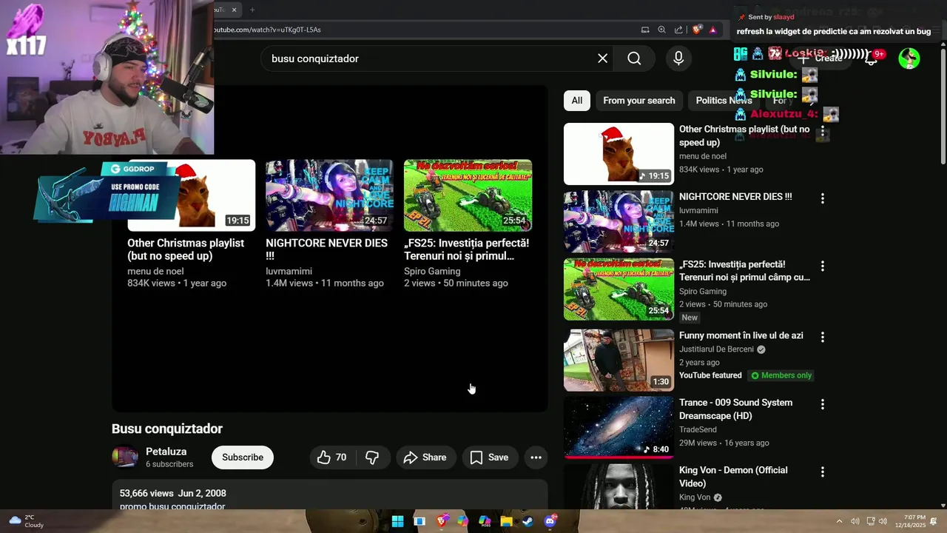This screenshot has width=947, height=533.
Task: Share this video
Action: coord(425,457)
